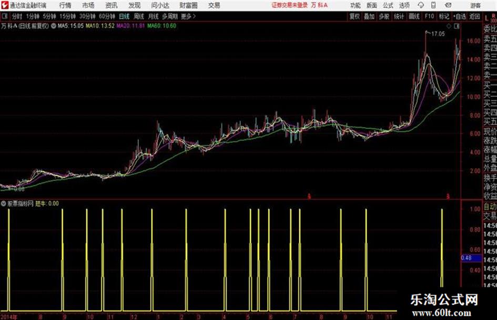Open the MA indicator settings circle icon
Viewport: 497px width, 320px height.
click(x=53, y=26)
